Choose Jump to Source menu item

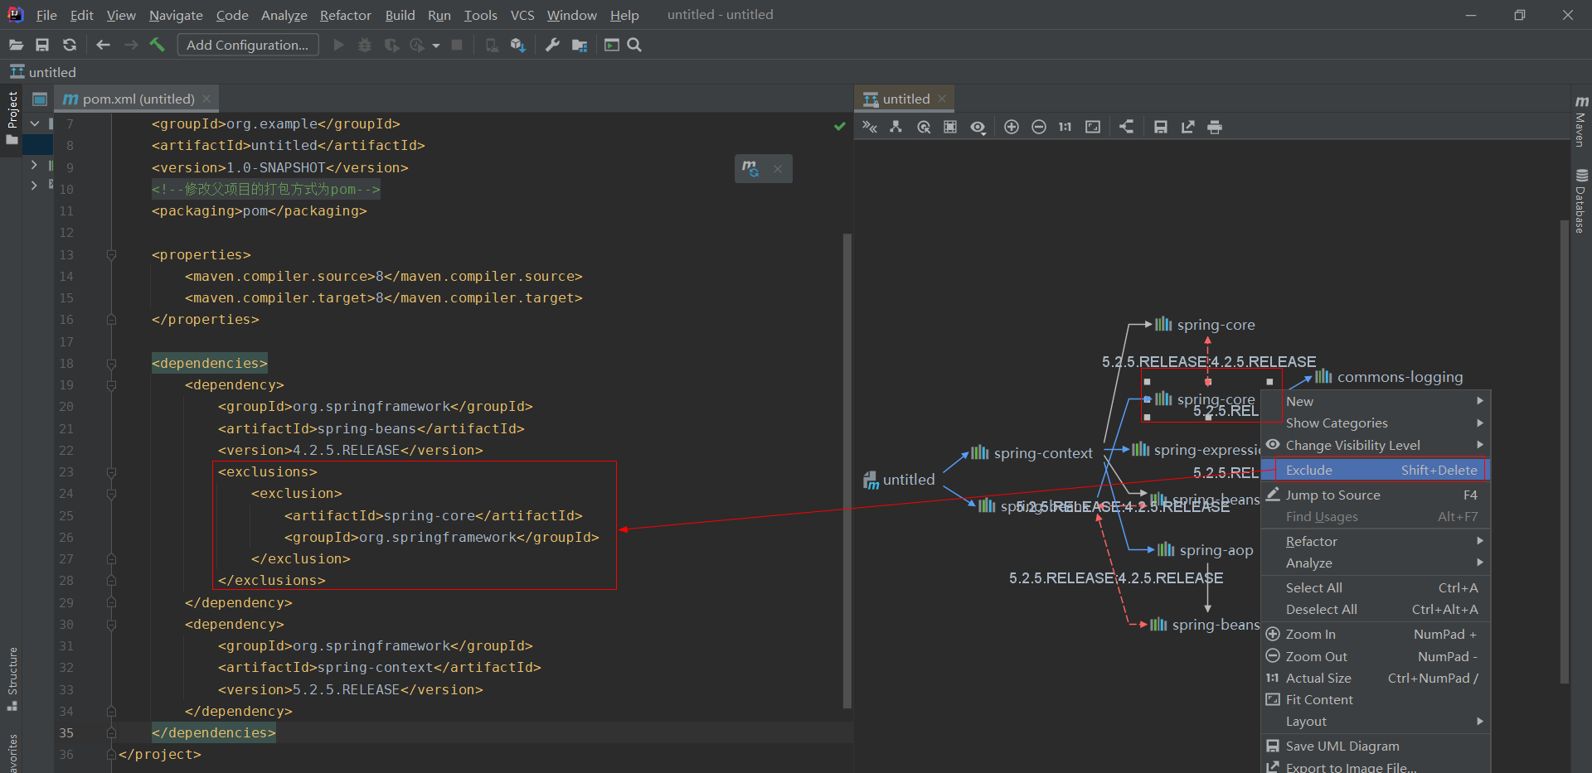(1376, 495)
